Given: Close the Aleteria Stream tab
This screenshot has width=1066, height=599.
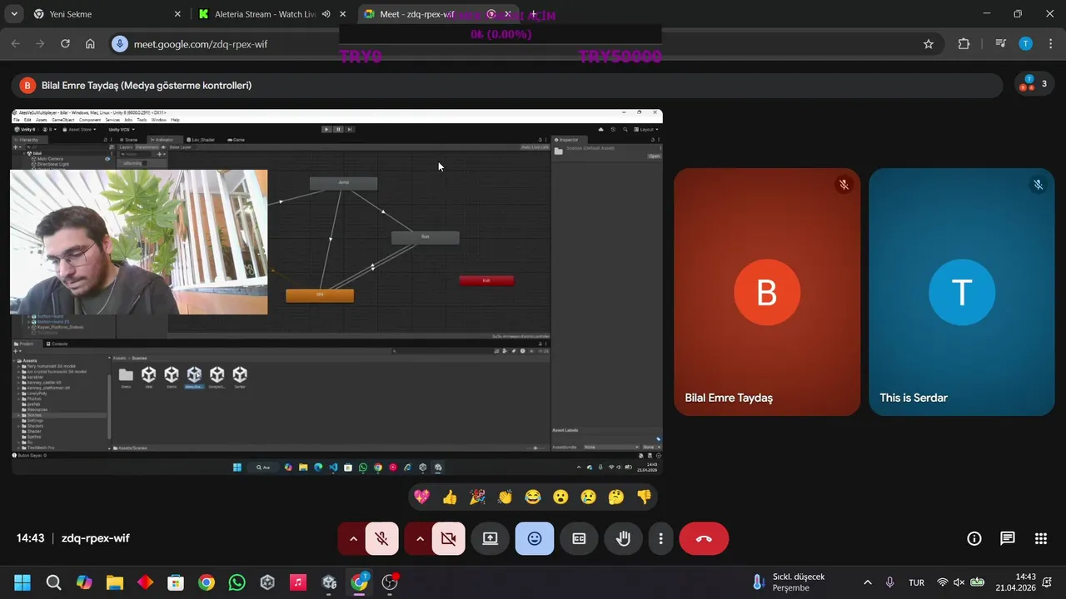Looking at the screenshot, I should point(342,14).
